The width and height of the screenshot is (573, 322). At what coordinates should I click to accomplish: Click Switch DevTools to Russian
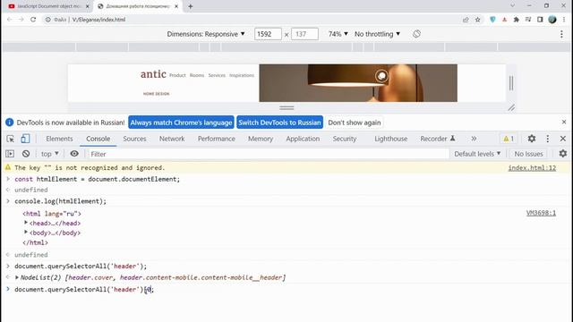[279, 123]
